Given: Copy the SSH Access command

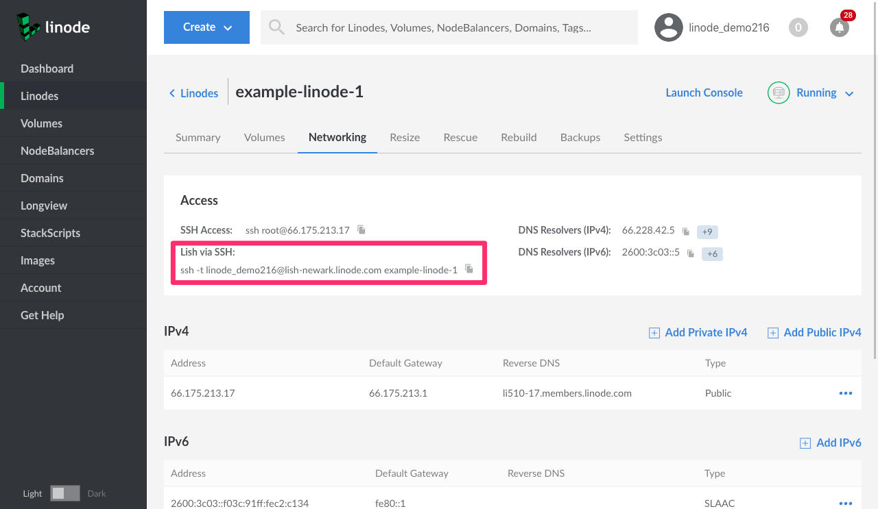Looking at the screenshot, I should [361, 230].
